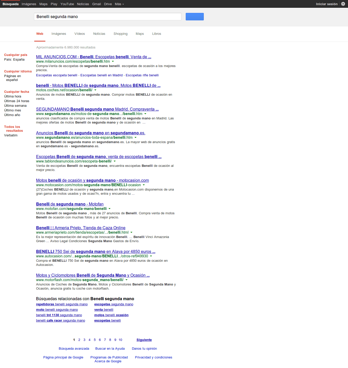Filter results by País: España
Screen dimensions: 348x368
(14, 60)
